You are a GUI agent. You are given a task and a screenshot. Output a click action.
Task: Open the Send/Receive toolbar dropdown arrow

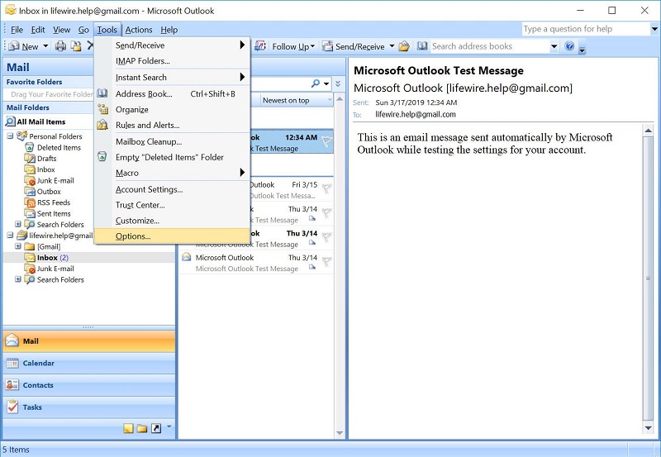tap(392, 46)
